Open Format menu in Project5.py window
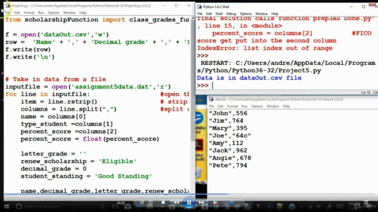Viewport: 378px width, 212px height. [x=29, y=13]
